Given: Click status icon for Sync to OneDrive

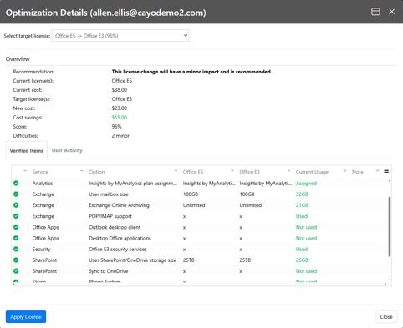Looking at the screenshot, I should pyautogui.click(x=16, y=271).
